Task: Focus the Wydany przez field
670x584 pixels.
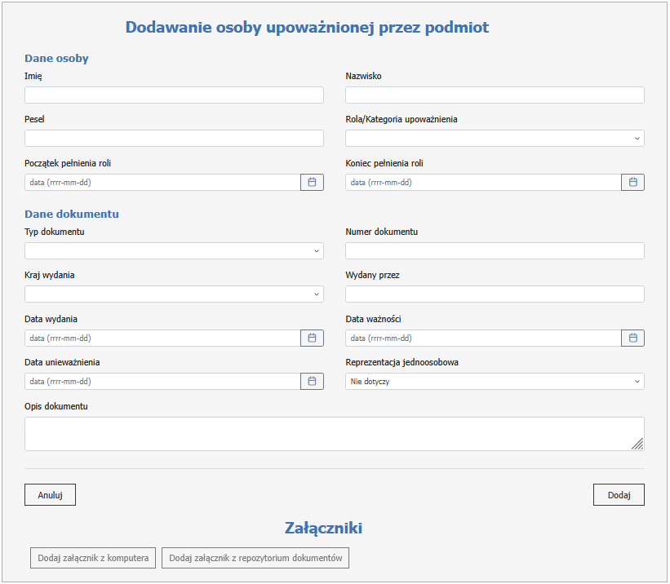Action: (495, 294)
